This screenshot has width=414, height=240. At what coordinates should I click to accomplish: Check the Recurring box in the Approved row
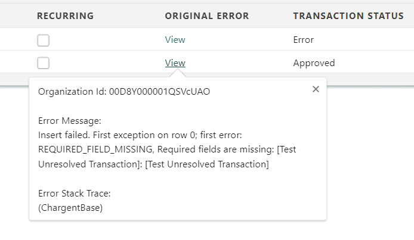click(43, 63)
